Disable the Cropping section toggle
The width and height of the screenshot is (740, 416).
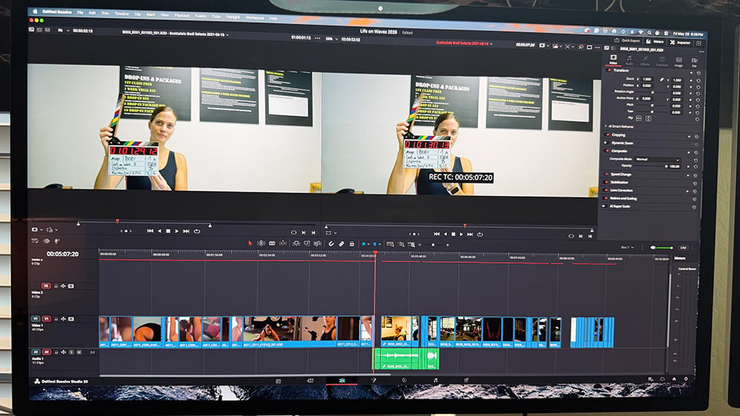[x=608, y=135]
